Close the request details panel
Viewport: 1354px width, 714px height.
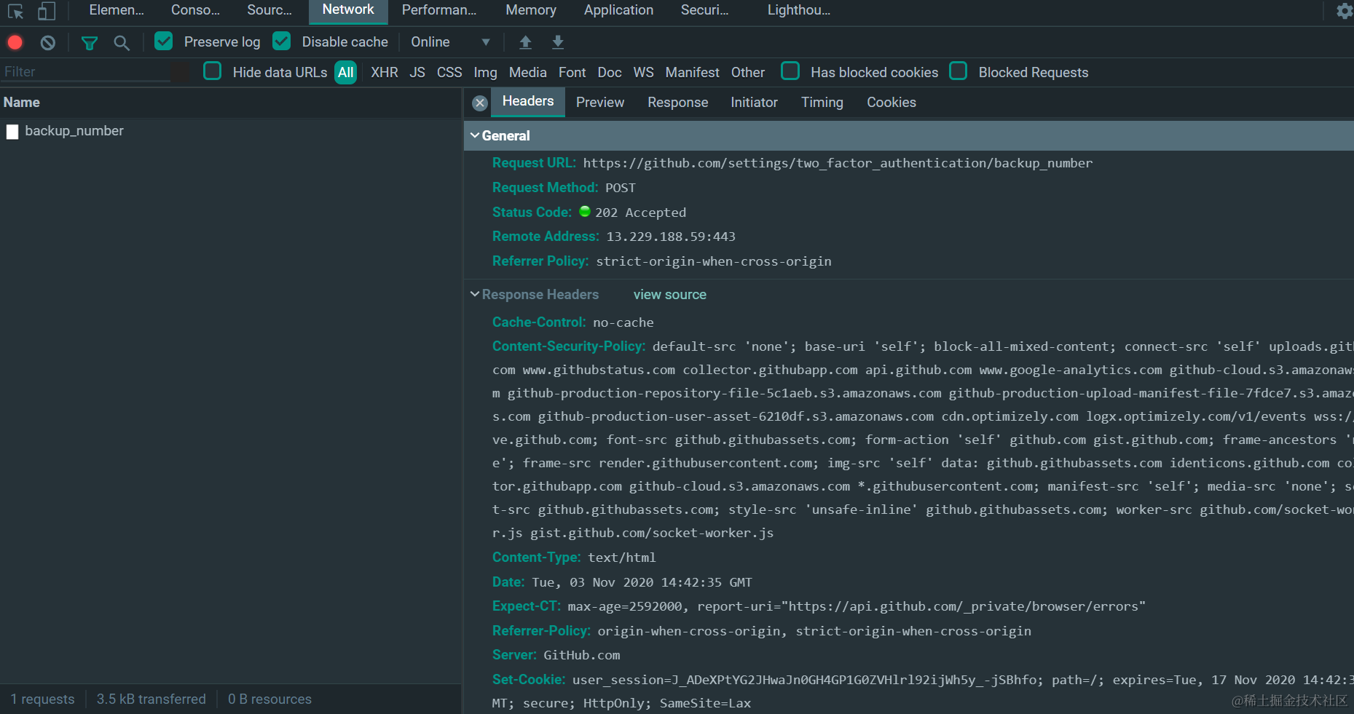tap(480, 103)
